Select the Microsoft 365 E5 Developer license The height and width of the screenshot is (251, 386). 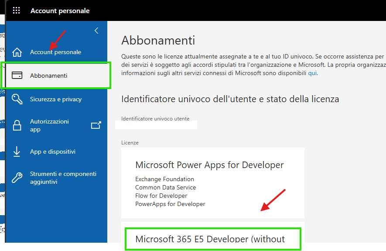click(210, 239)
